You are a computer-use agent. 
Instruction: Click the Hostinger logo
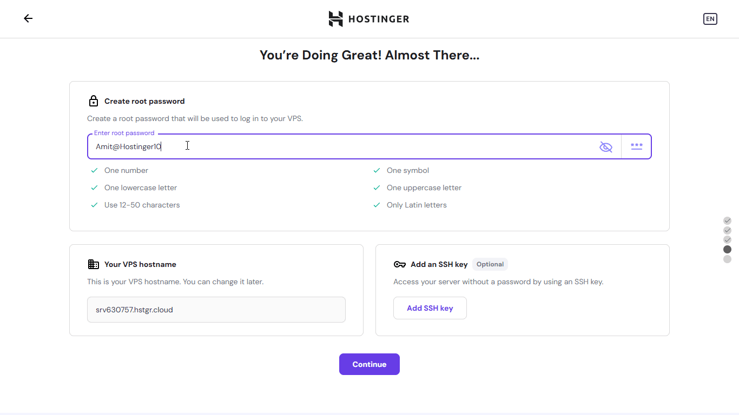click(369, 19)
